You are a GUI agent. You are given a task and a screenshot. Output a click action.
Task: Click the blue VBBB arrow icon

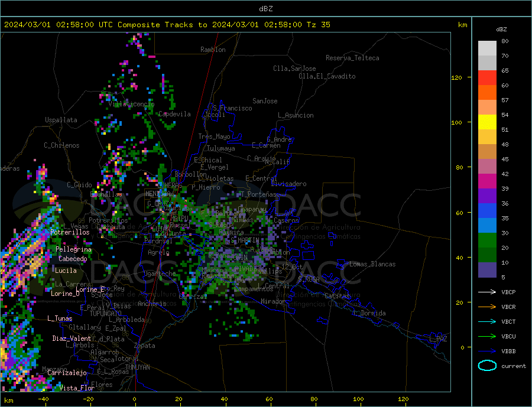click(487, 351)
